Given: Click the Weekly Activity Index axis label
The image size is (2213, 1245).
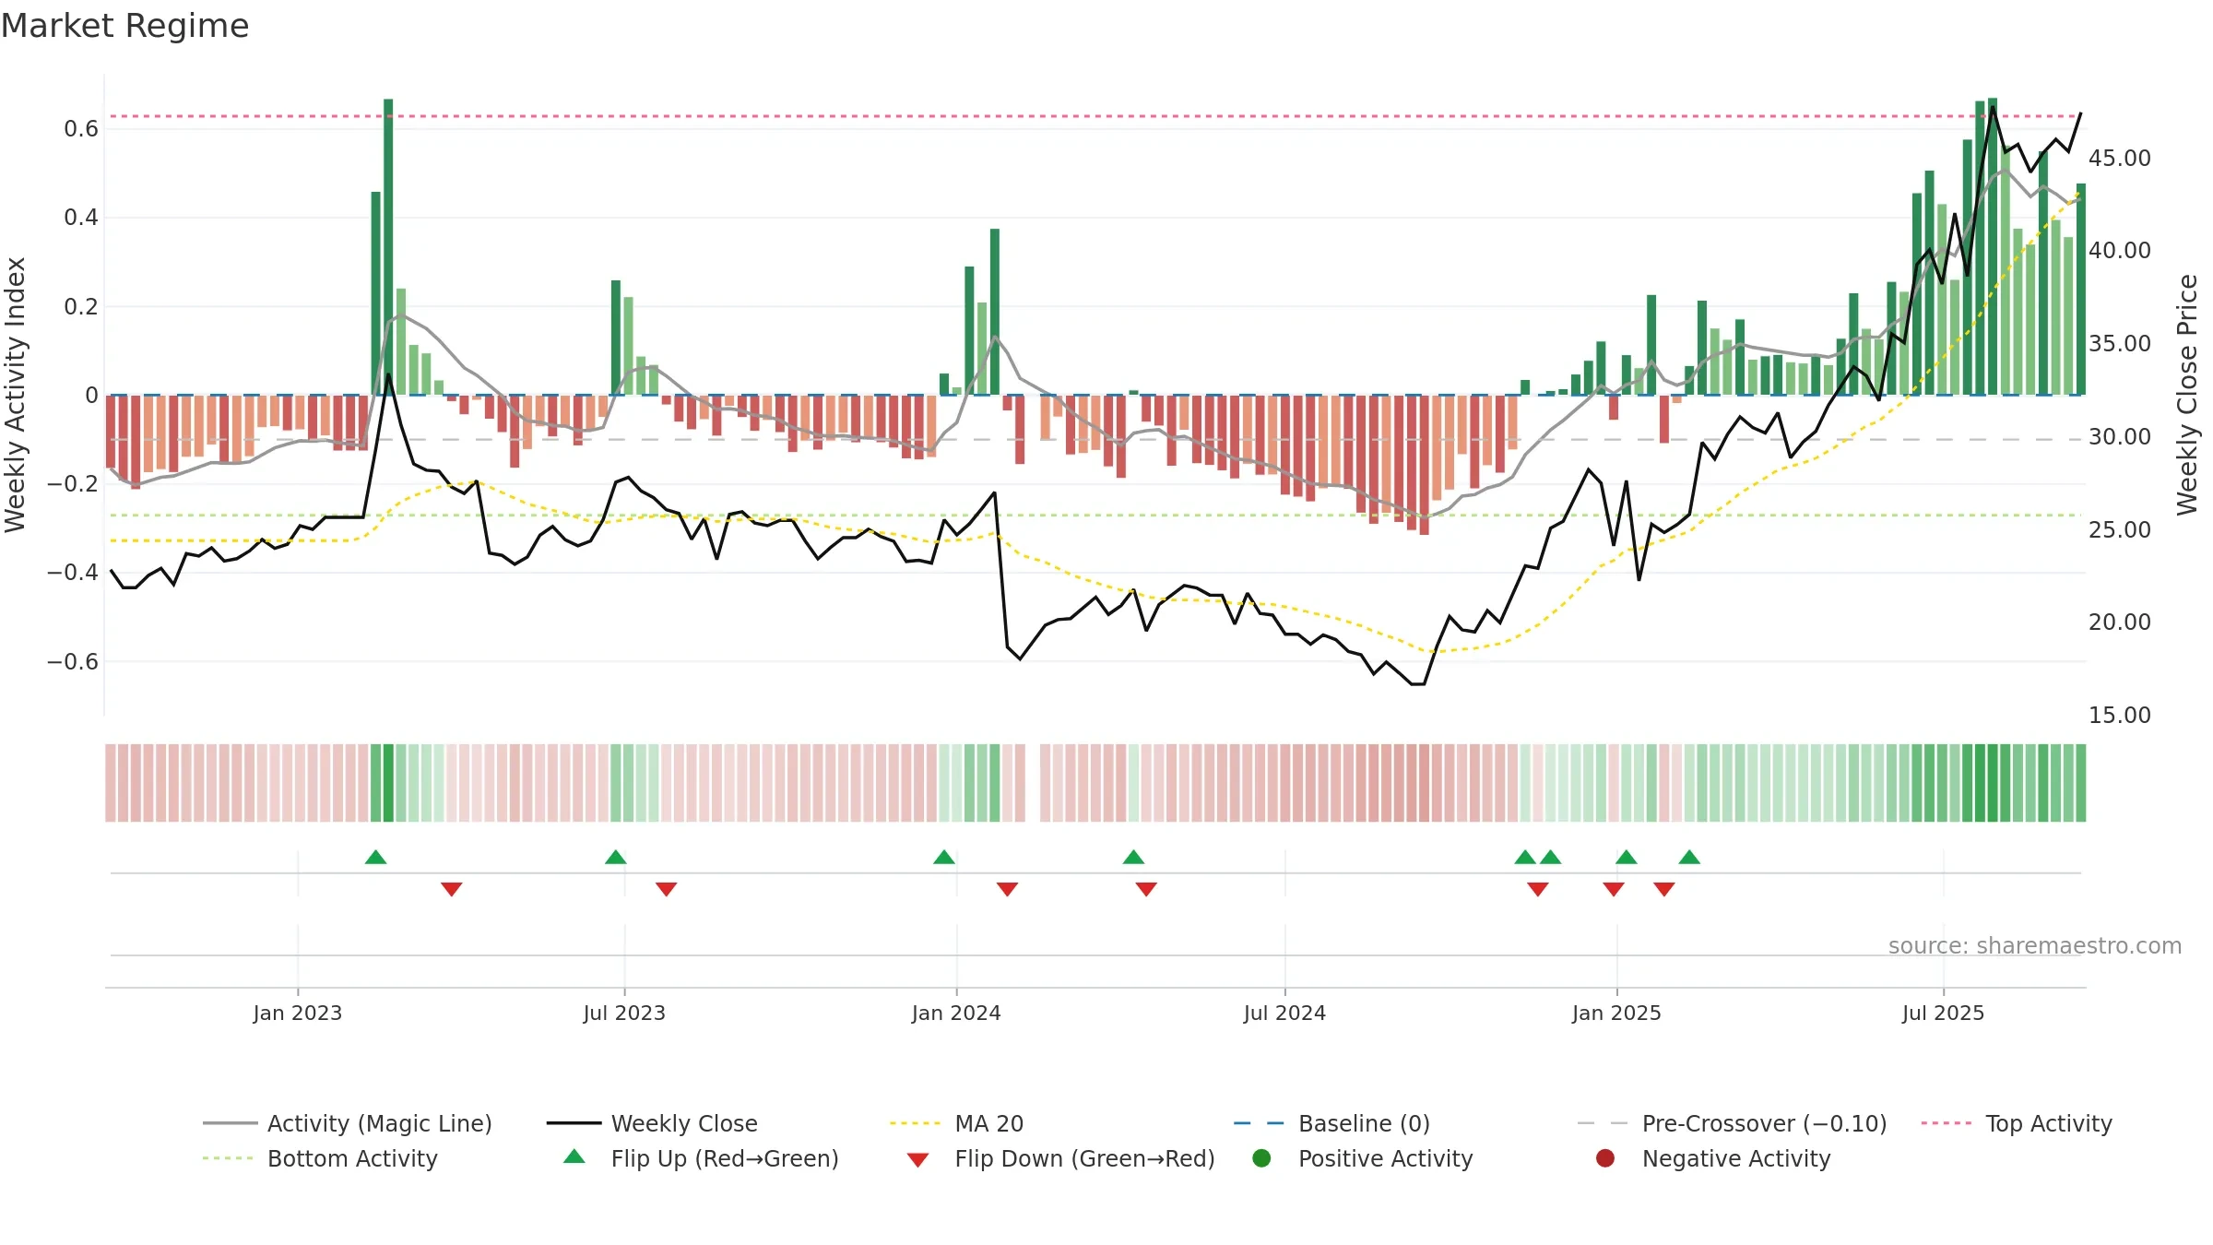Looking at the screenshot, I should click(x=15, y=395).
